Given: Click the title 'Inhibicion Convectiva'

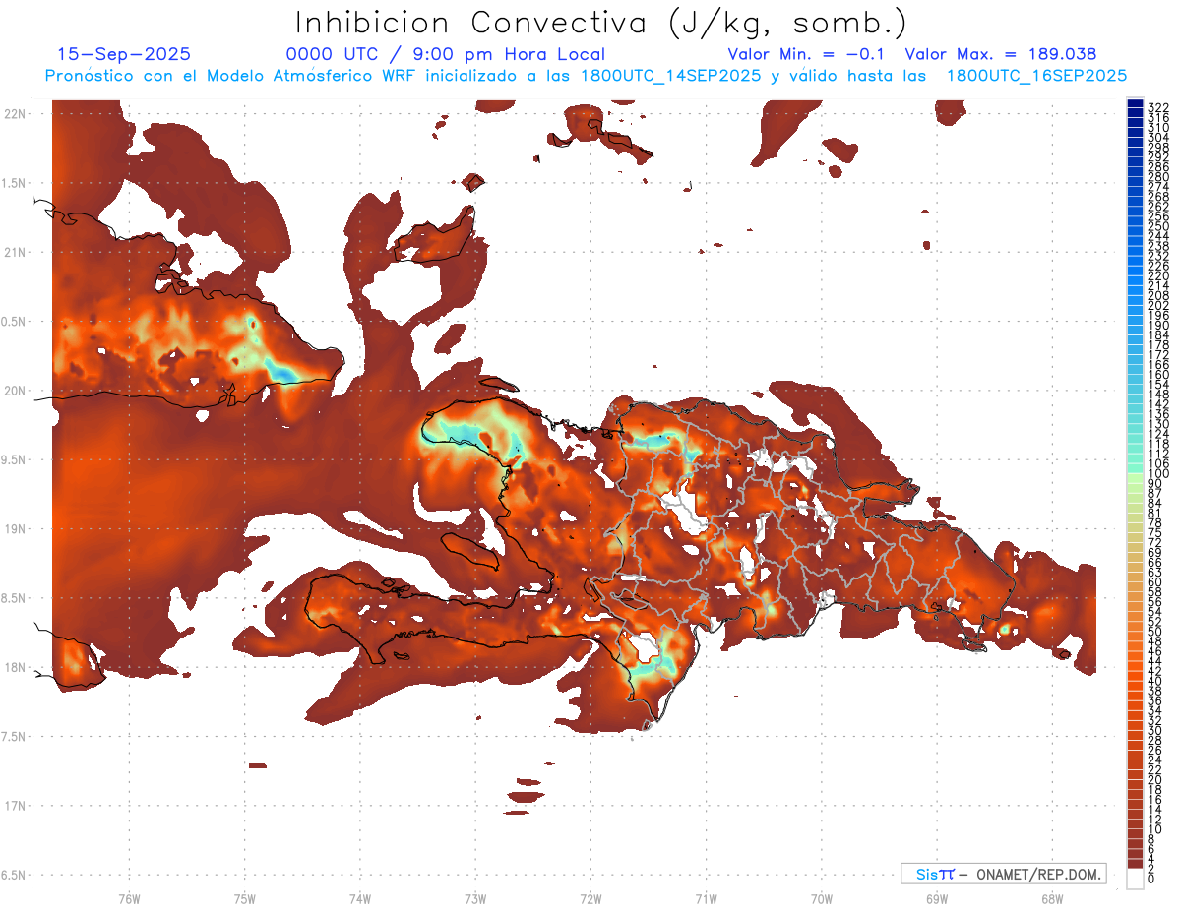Looking at the screenshot, I should click(475, 22).
